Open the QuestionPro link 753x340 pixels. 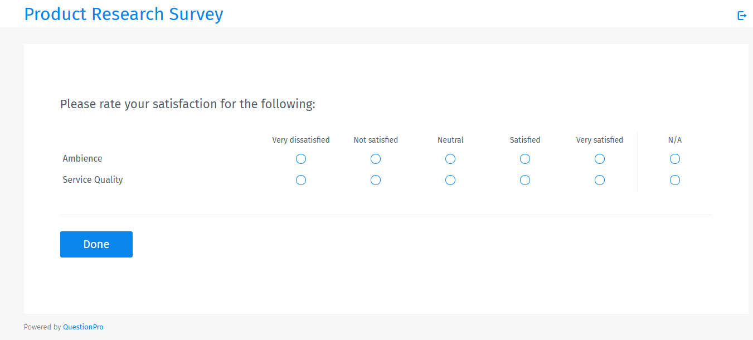click(83, 327)
